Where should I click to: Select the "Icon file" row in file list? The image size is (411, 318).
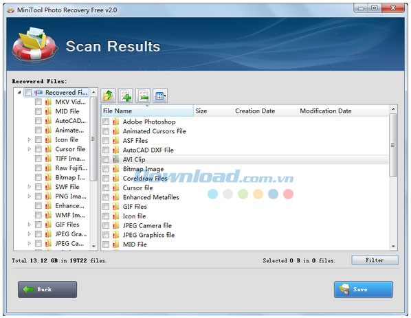245,216
